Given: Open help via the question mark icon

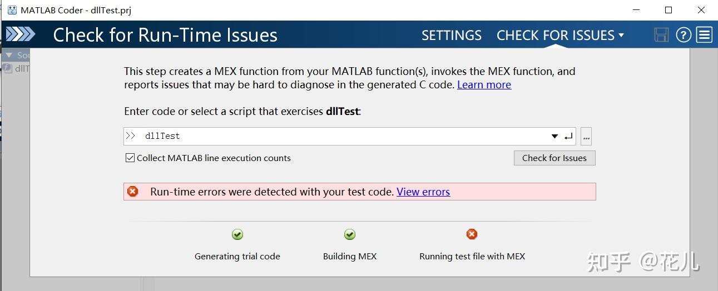Looking at the screenshot, I should (684, 35).
